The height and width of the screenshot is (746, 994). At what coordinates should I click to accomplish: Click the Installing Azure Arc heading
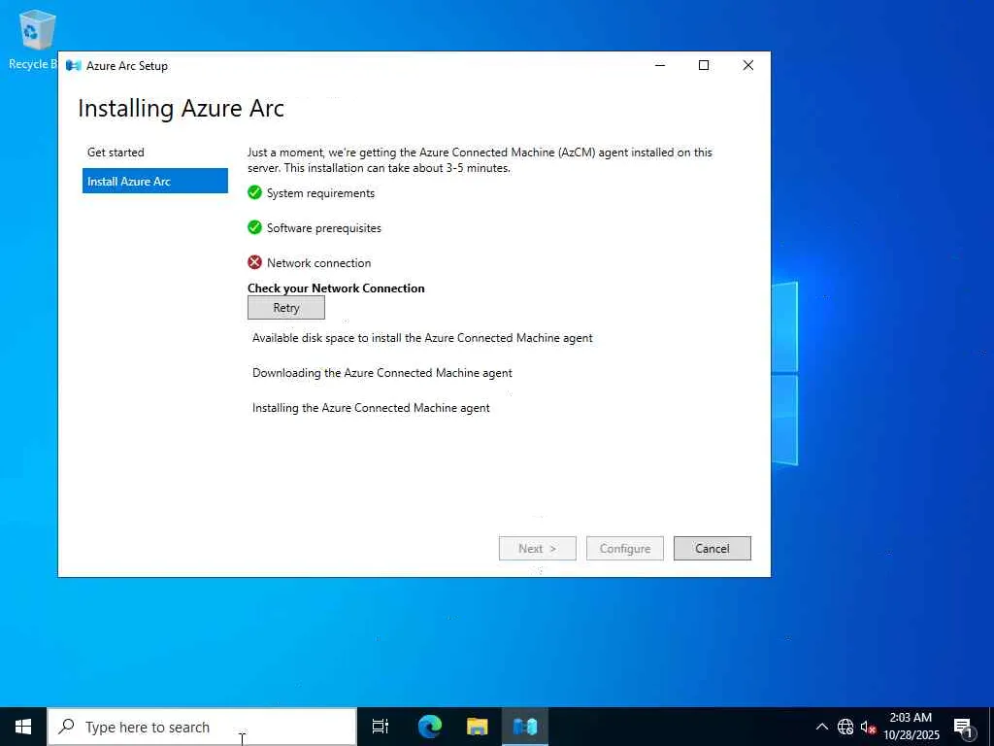181,109
